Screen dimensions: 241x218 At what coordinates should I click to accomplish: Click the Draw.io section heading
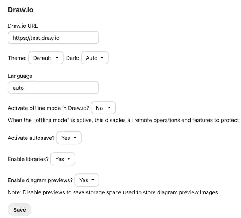[x=20, y=10]
